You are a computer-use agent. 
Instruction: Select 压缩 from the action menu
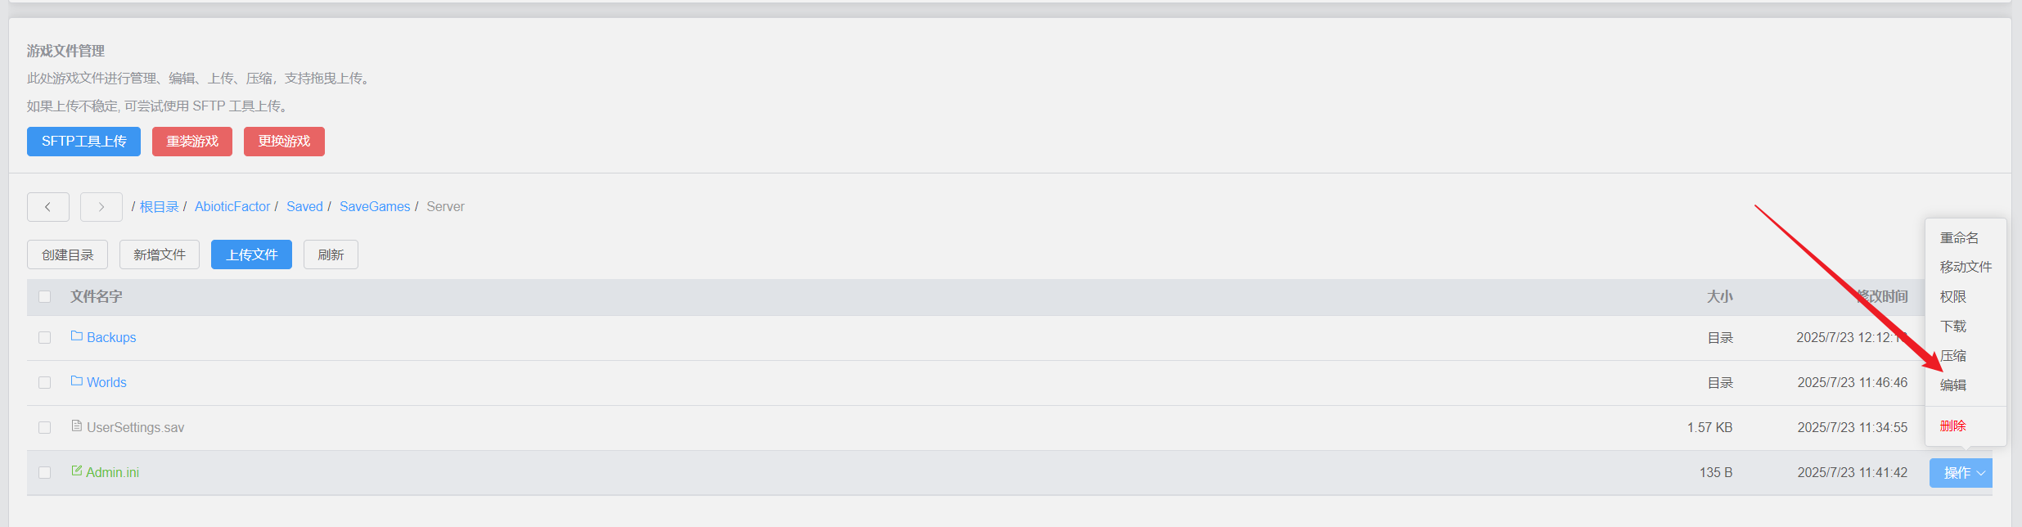click(1953, 356)
